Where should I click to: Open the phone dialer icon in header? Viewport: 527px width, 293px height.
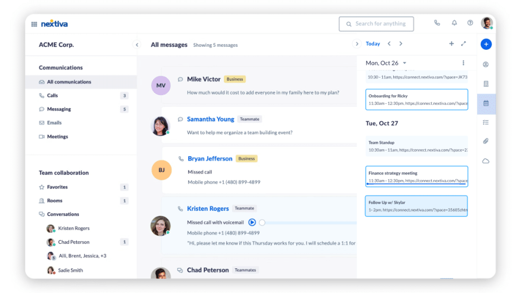tap(437, 23)
